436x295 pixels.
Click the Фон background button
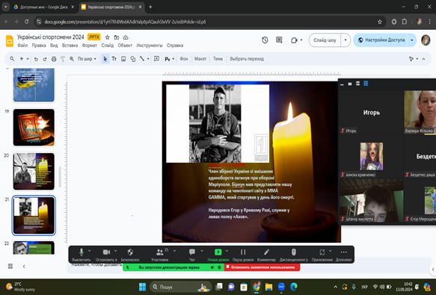[x=184, y=59]
